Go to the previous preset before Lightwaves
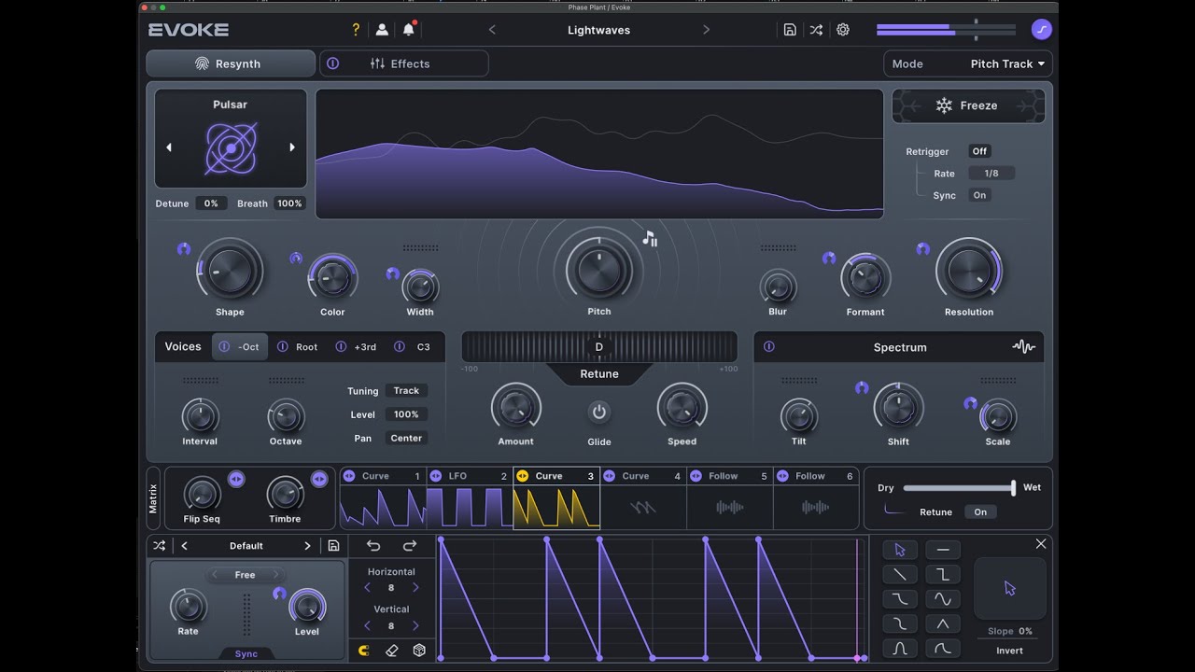The height and width of the screenshot is (672, 1195). pyautogui.click(x=492, y=30)
